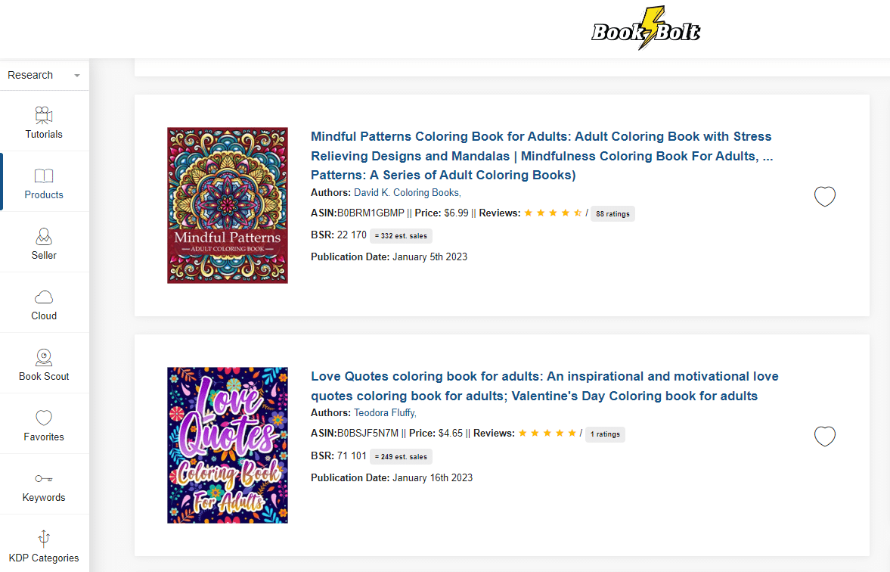Click the Mindful Patterns cover thumbnail
This screenshot has width=890, height=572.
click(228, 205)
